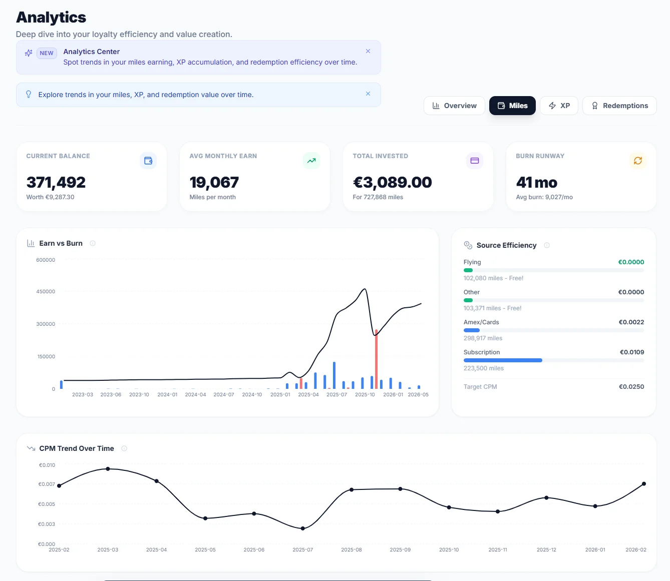The image size is (670, 581).
Task: Click the sparkle icon beside Analytics Center
Action: click(x=29, y=53)
